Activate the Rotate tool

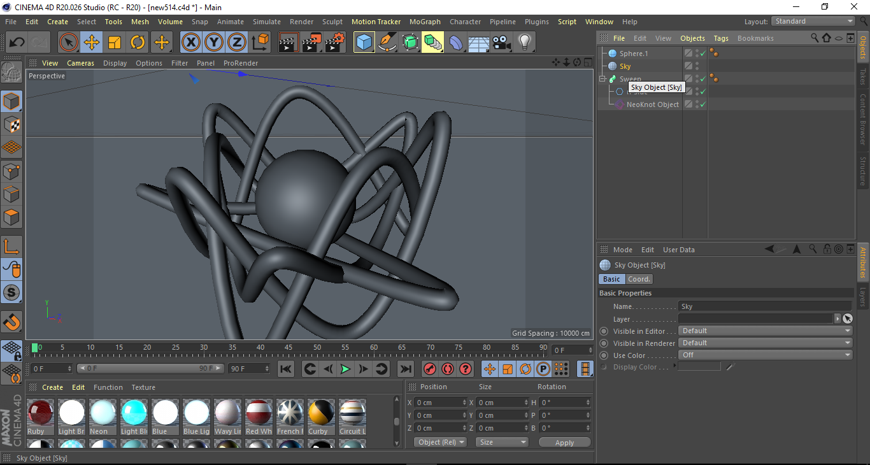[138, 43]
